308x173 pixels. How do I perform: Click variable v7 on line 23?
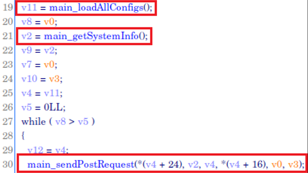click(27, 65)
